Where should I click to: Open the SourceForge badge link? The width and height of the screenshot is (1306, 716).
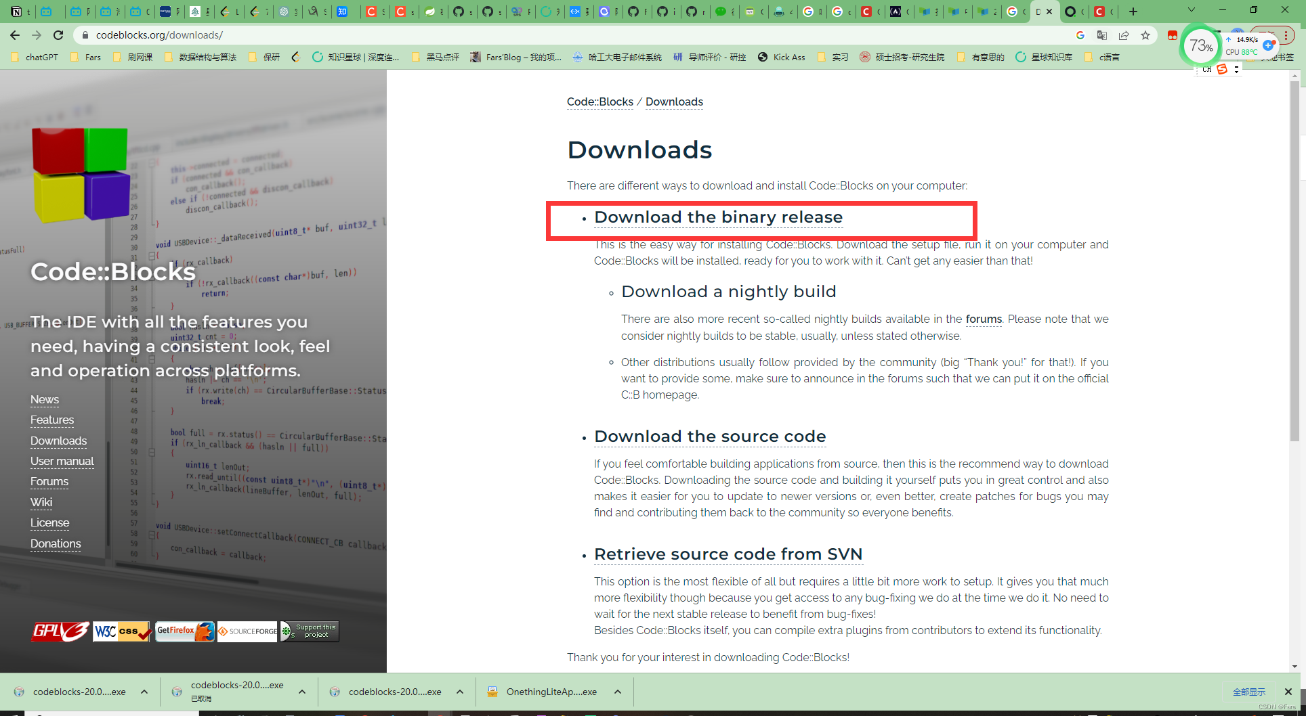pyautogui.click(x=247, y=631)
